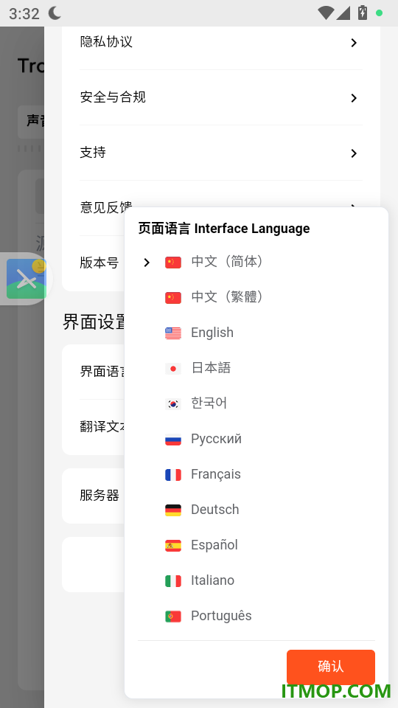Confirm language with the 确认 button
The height and width of the screenshot is (708, 398).
tap(331, 667)
